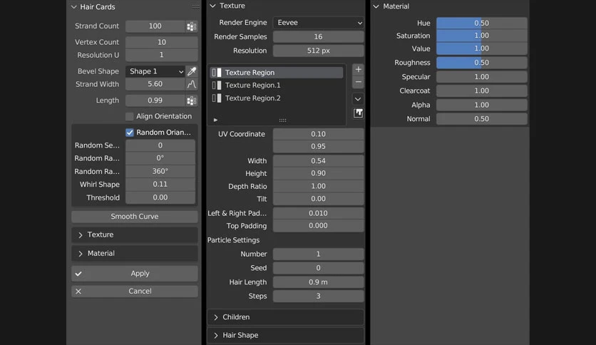Click the Normal value field
Image resolution: width=596 pixels, height=345 pixels.
tap(482, 119)
